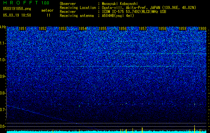The width and height of the screenshot is (210, 133).
Task: Click the 0.7 frequency axis label
Action: [3, 110]
